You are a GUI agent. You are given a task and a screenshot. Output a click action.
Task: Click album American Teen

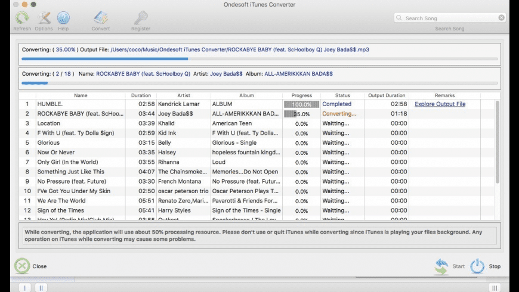click(232, 123)
